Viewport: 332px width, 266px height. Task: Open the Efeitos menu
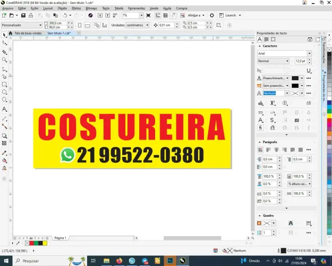tap(76, 9)
